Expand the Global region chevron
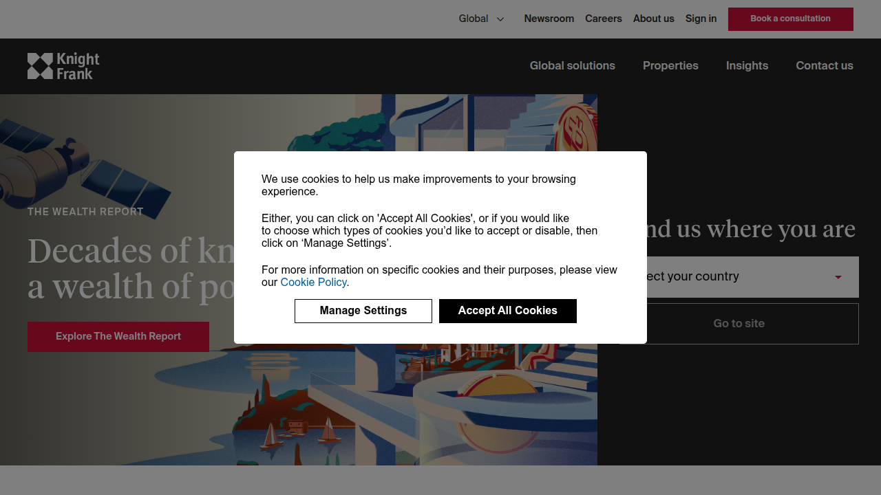This screenshot has height=495, width=881. point(500,19)
